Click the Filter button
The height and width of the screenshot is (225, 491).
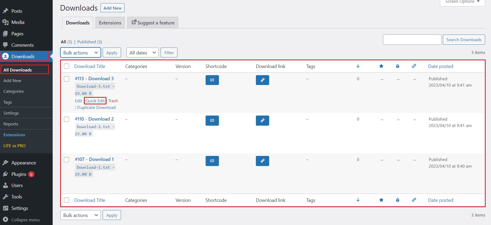tap(169, 53)
